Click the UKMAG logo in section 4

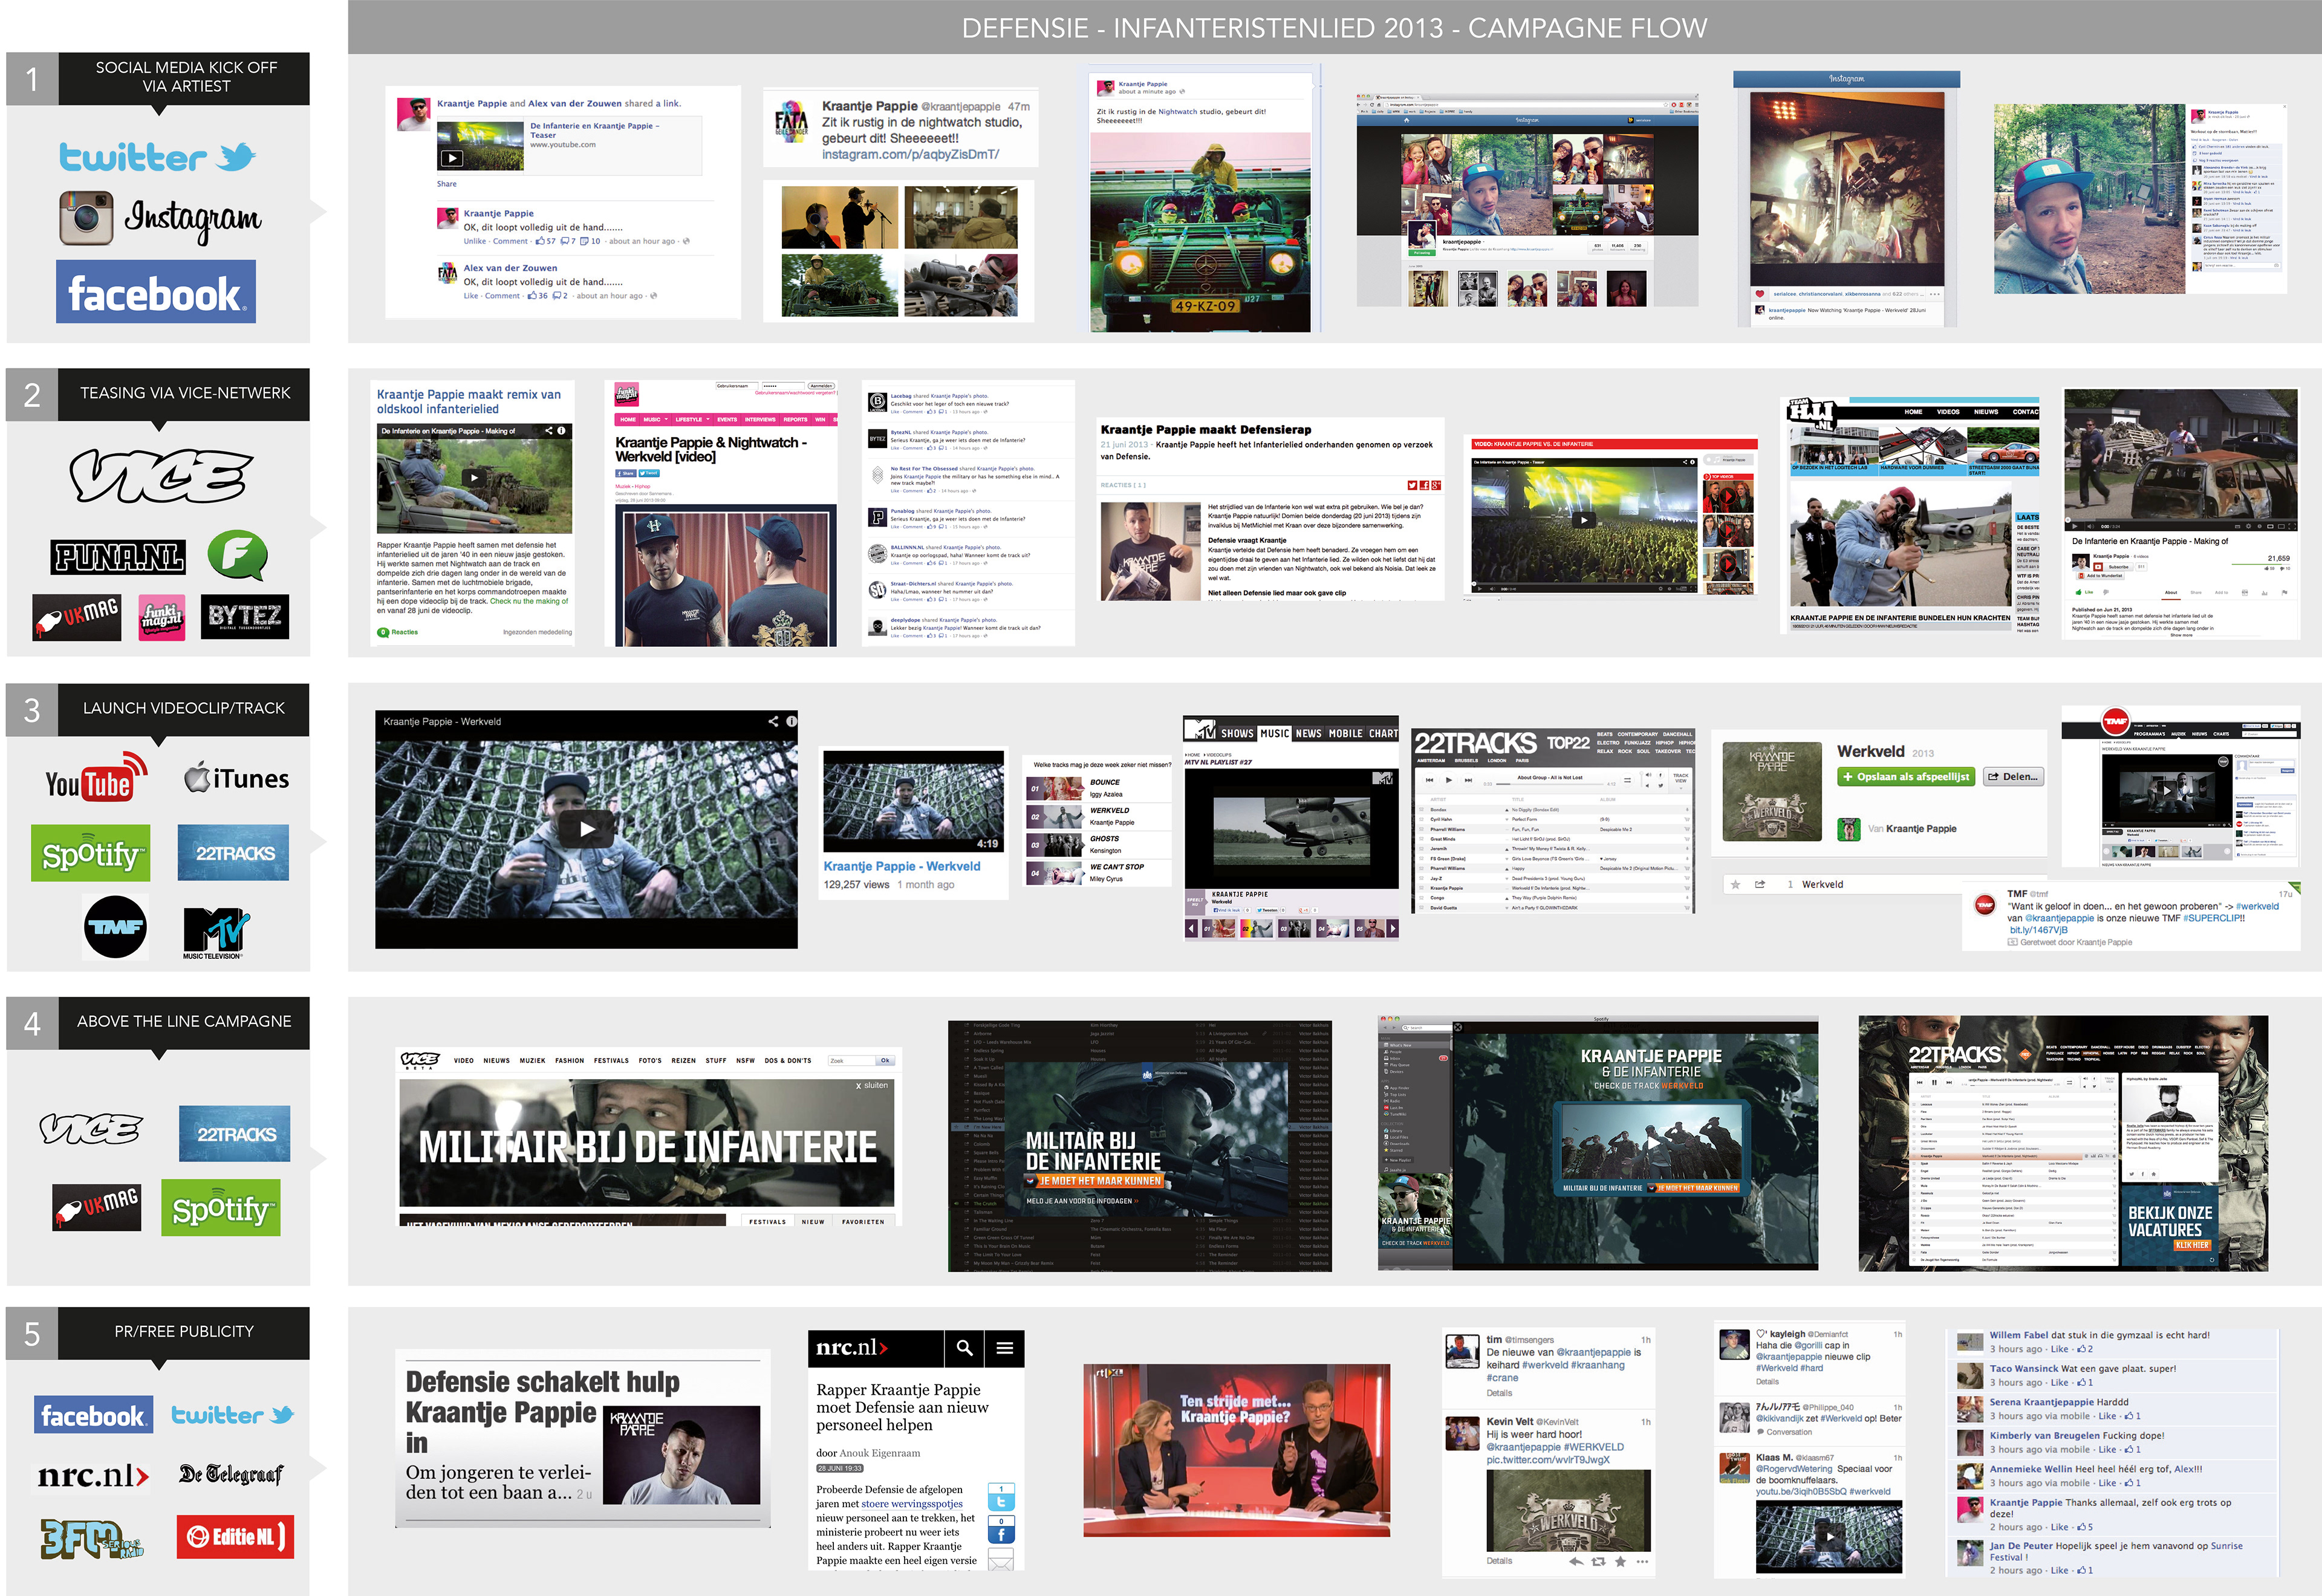[x=97, y=1207]
